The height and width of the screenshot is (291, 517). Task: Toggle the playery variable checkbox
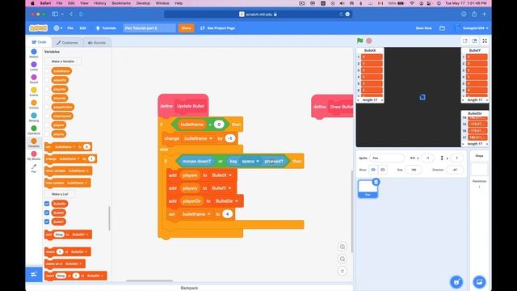tap(47, 134)
